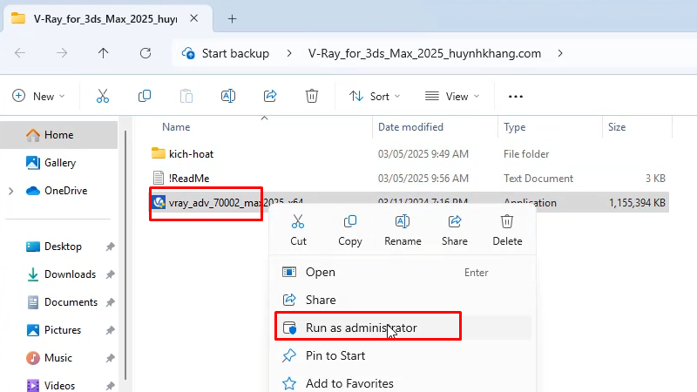The image size is (697, 392).
Task: Open Videos in navigation pane
Action: click(x=59, y=385)
